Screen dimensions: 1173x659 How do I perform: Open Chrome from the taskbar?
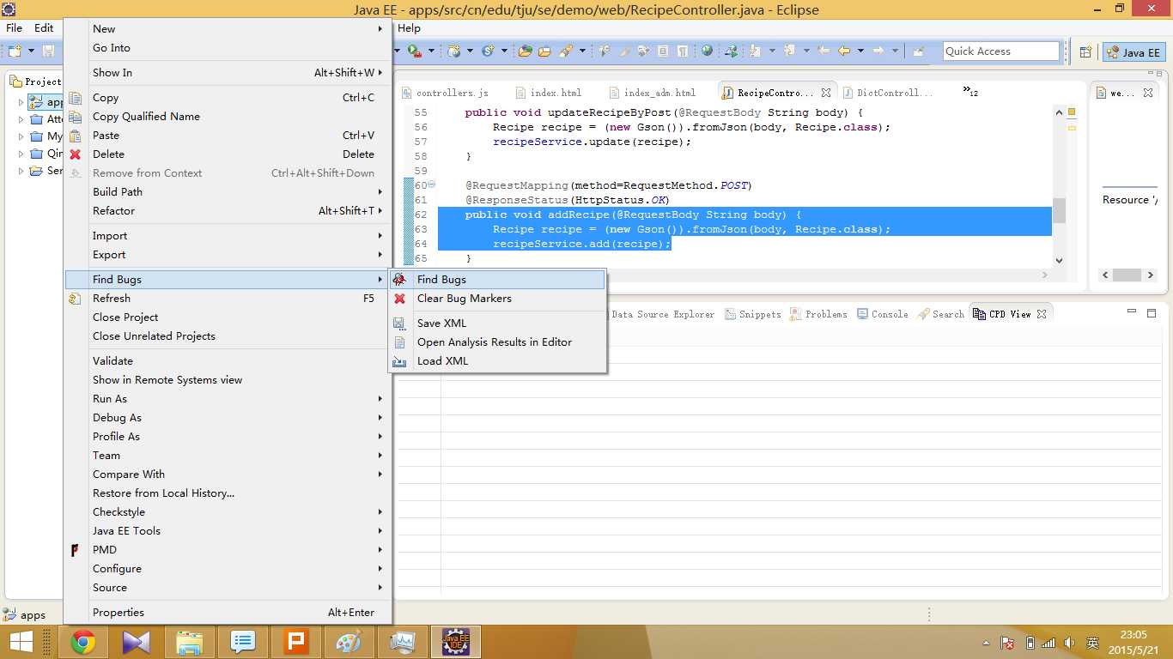83,642
